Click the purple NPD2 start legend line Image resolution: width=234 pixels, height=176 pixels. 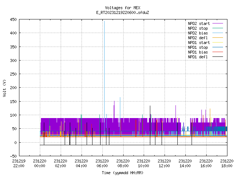[218, 23]
